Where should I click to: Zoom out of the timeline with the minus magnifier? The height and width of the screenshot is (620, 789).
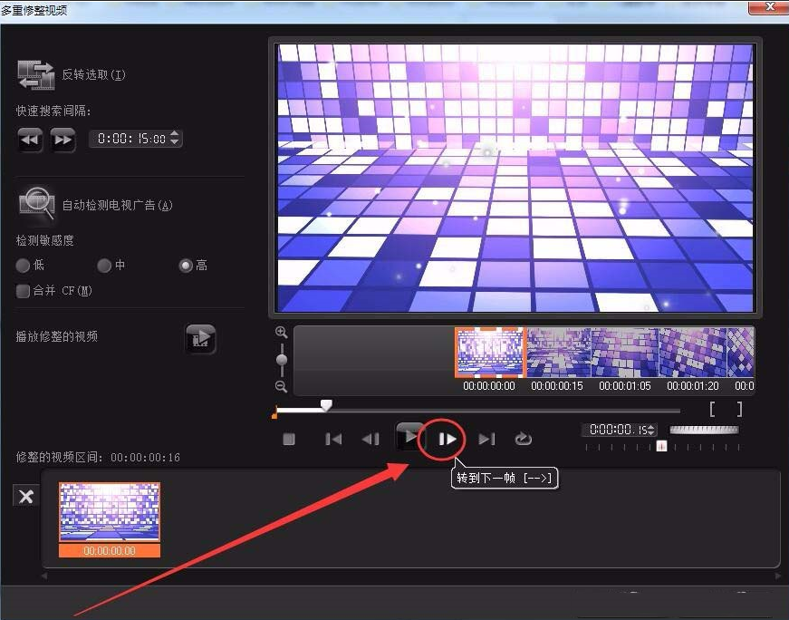tap(281, 388)
